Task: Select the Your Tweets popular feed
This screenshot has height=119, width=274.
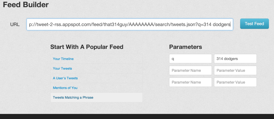Action: pos(62,69)
